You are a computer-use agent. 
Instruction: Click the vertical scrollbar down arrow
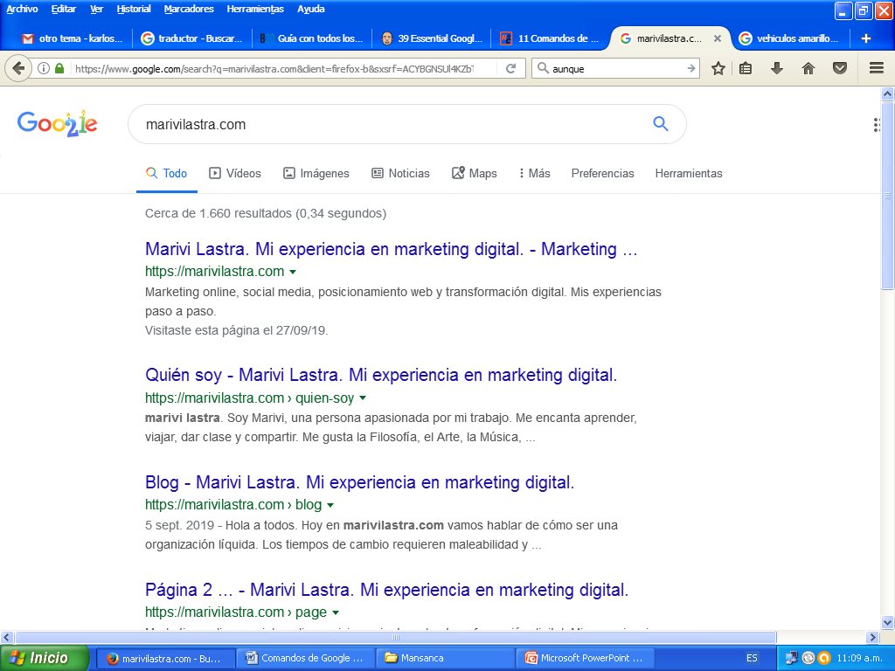[x=888, y=622]
